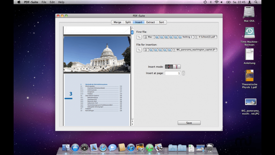Click the battery status menu bar icon
The image size is (275, 155).
[228, 2]
